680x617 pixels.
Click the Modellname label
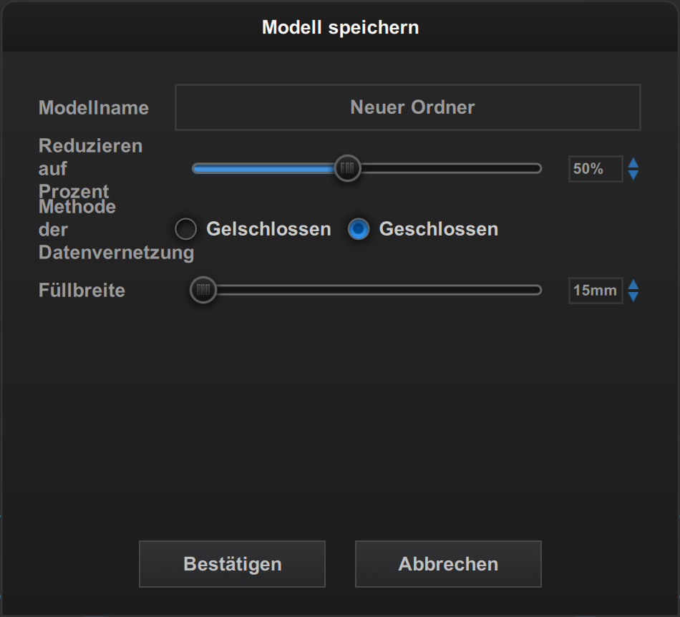click(94, 108)
